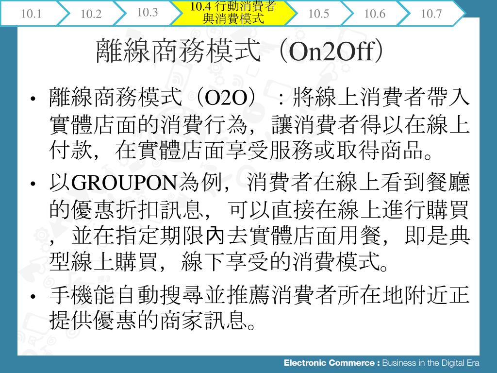Open the 10.2 section tab
This screenshot has width=497, height=373.
tap(91, 13)
